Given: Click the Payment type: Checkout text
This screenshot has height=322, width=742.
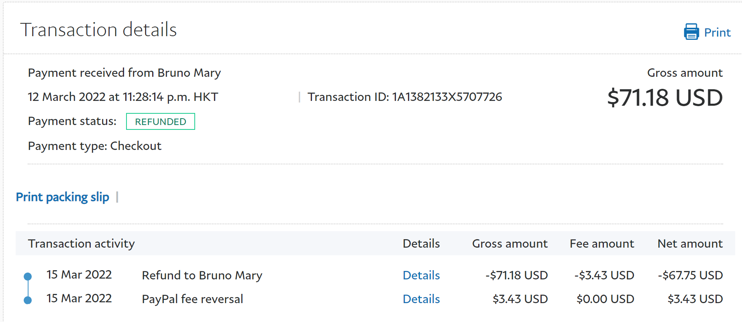Looking at the screenshot, I should (x=95, y=146).
